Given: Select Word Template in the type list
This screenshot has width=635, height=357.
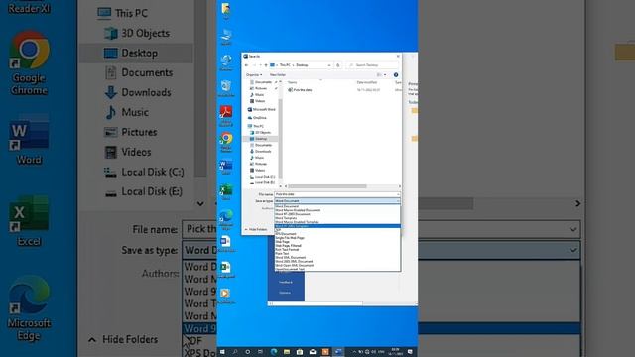Looking at the screenshot, I should pos(337,218).
